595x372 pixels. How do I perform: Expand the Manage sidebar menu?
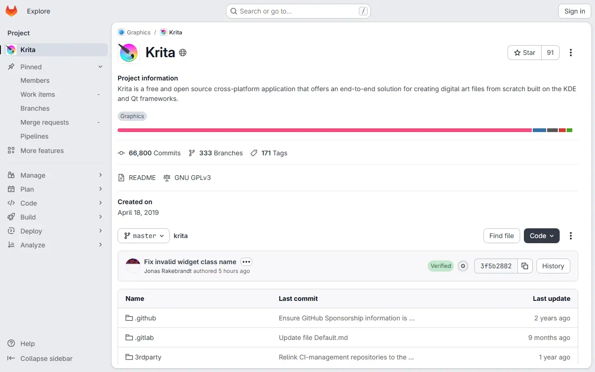(56, 175)
